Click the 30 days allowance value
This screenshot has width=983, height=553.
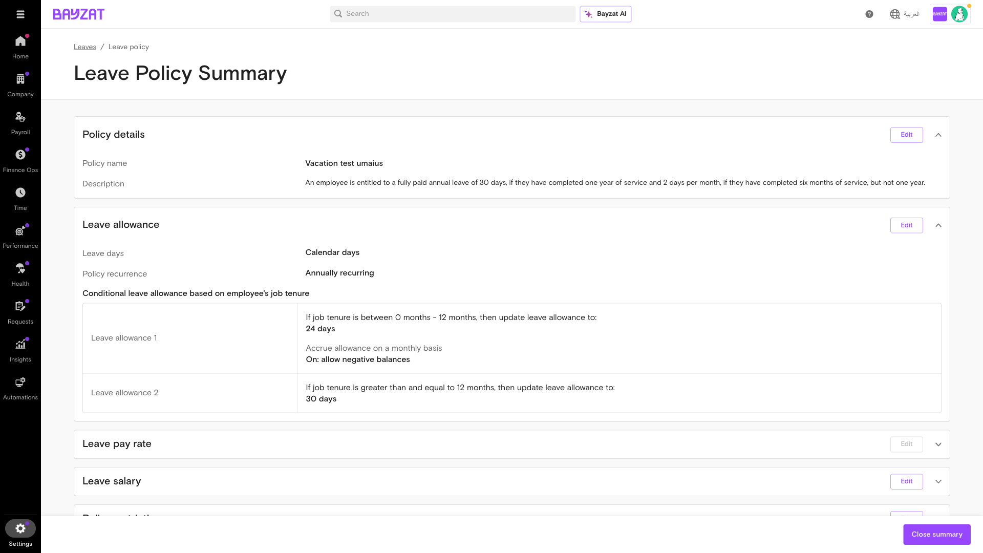(321, 399)
